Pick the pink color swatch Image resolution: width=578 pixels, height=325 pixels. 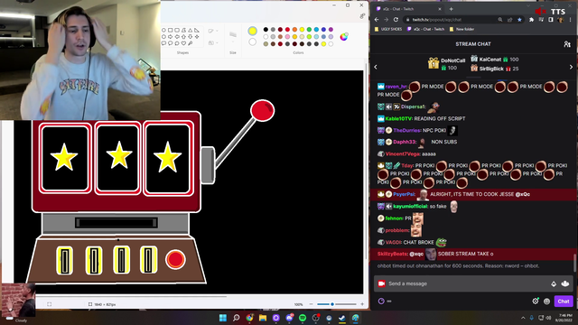pos(287,37)
